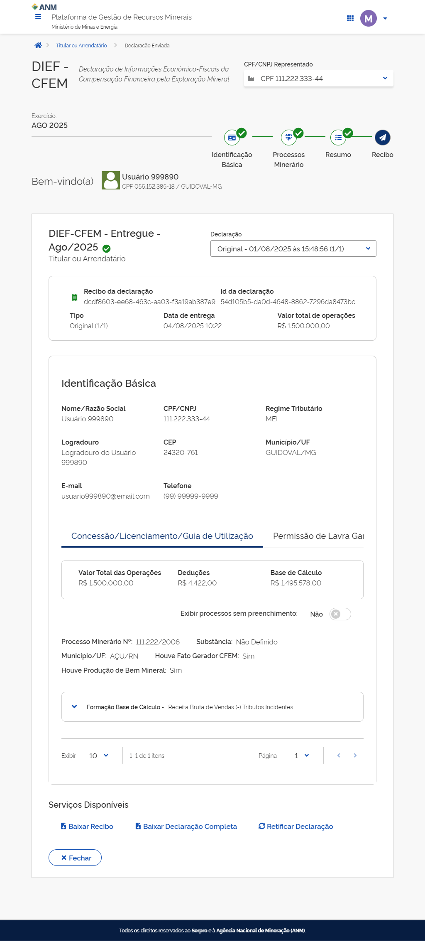Click the apps grid icon

[350, 18]
